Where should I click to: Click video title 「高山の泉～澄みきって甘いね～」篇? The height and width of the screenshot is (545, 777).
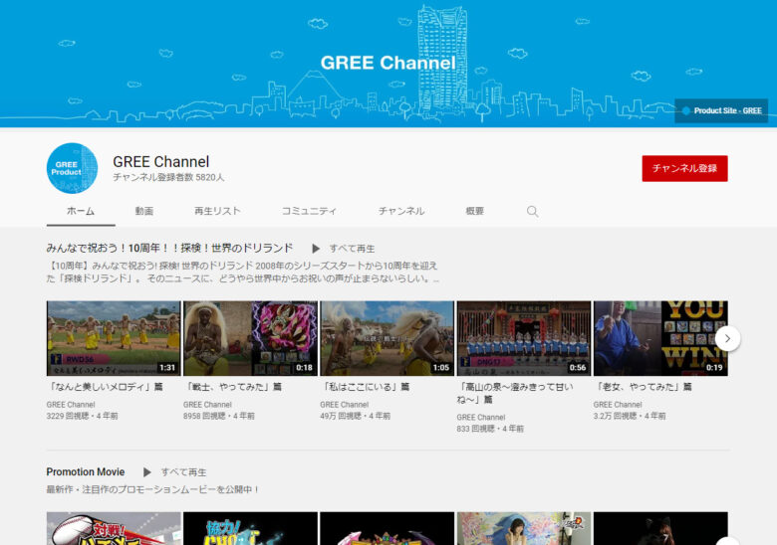tap(515, 393)
